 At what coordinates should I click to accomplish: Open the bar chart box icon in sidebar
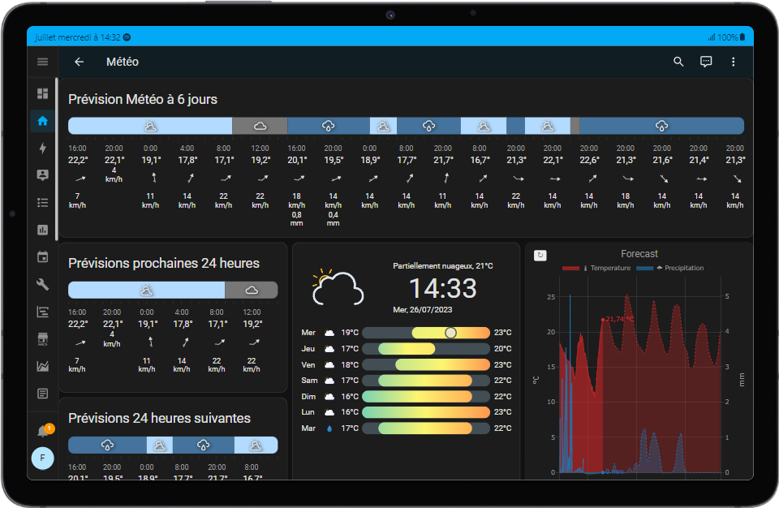point(43,230)
